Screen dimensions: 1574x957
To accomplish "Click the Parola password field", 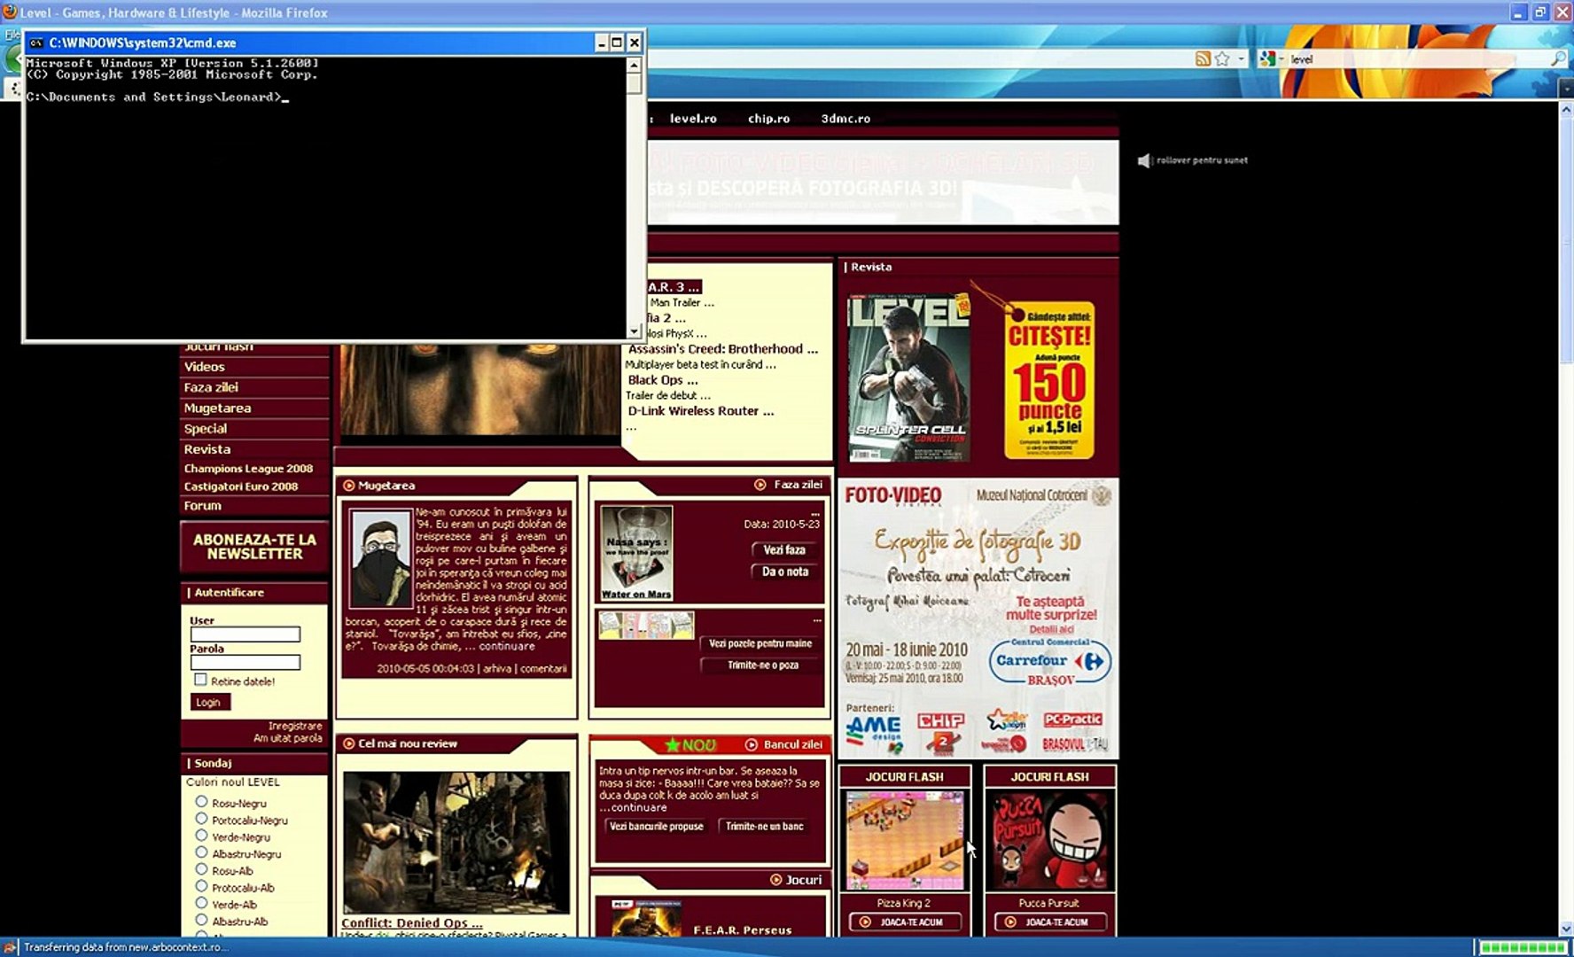I will coord(245,663).
